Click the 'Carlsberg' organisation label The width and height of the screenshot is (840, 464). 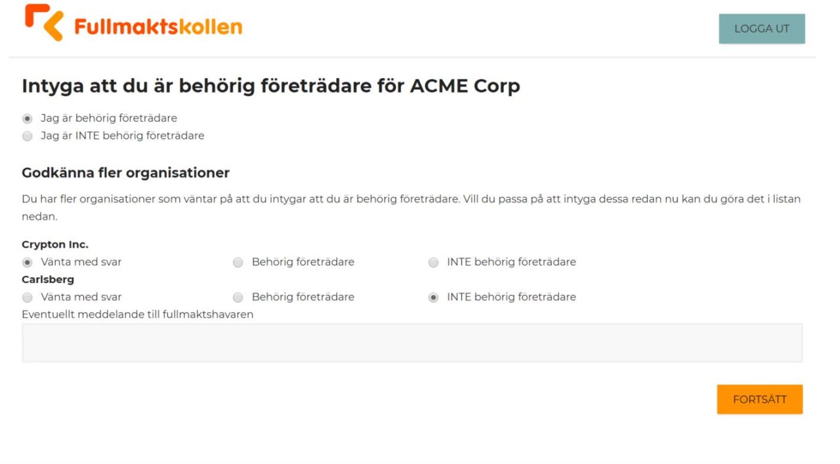tap(48, 279)
